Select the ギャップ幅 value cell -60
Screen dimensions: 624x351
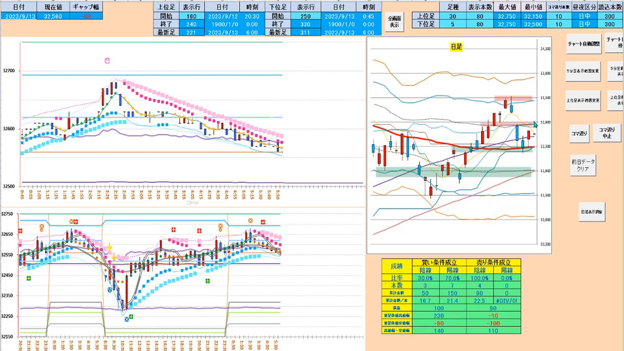tap(86, 16)
